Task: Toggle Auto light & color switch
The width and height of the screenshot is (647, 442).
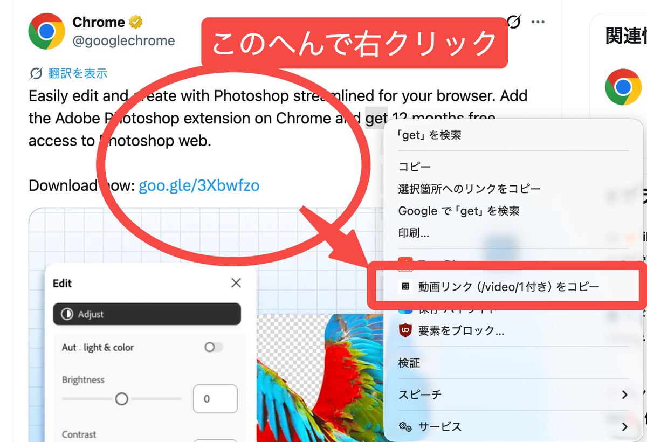Action: [x=214, y=347]
